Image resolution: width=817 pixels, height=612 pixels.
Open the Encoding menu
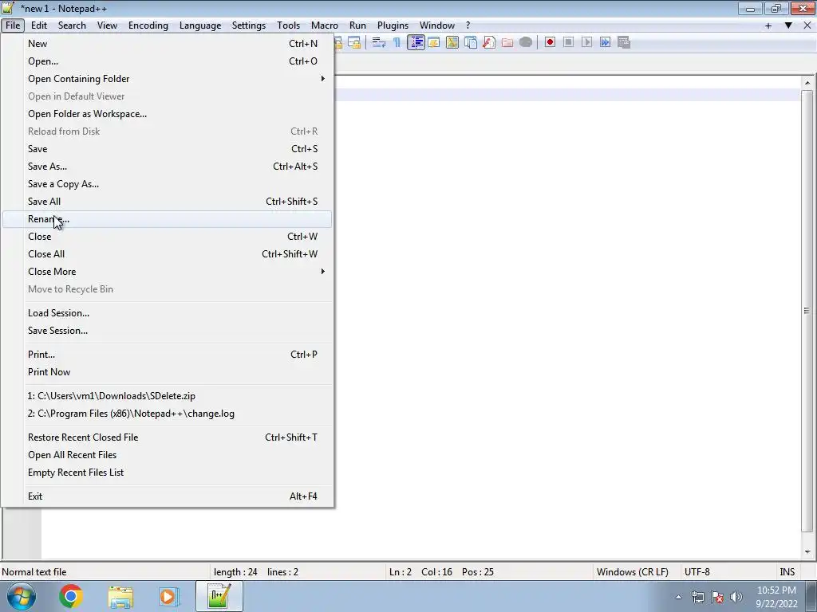[x=148, y=25]
